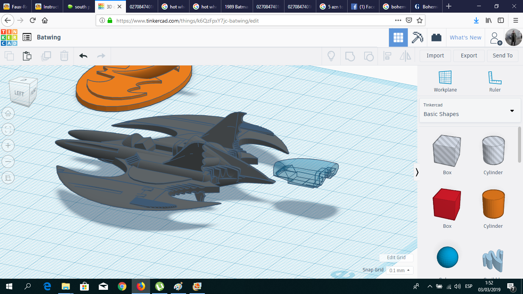Click the Edit Grid button
This screenshot has height=294, width=523.
coord(396,258)
